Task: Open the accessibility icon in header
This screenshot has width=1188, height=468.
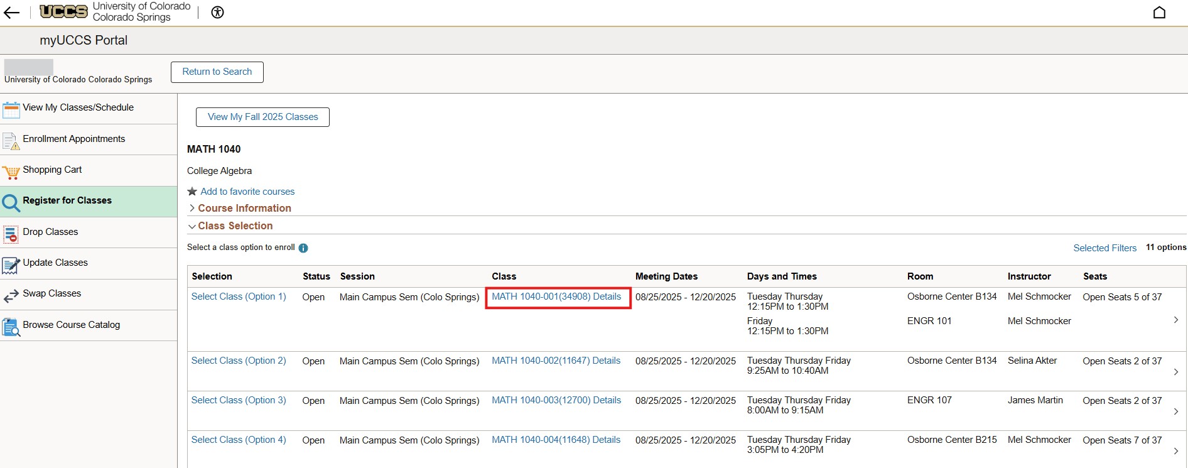Action: click(217, 13)
